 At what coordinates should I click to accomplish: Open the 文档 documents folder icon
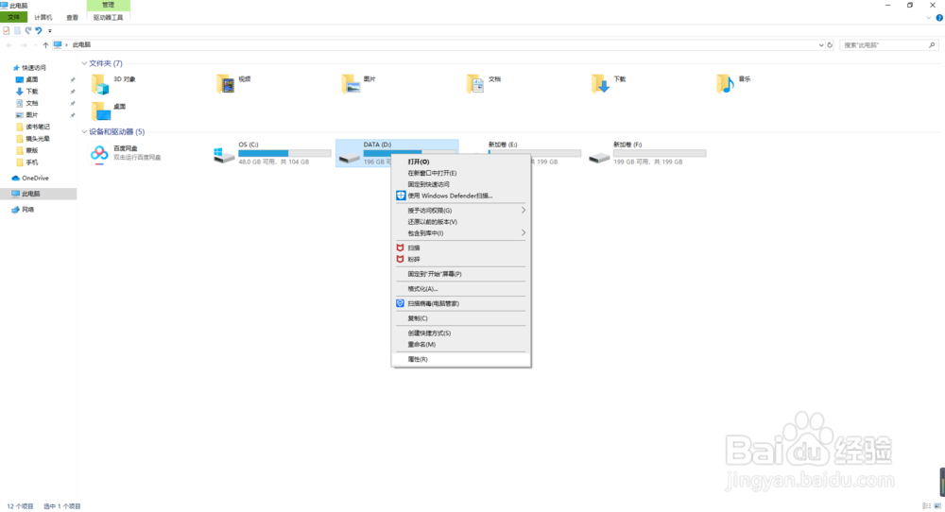point(475,84)
